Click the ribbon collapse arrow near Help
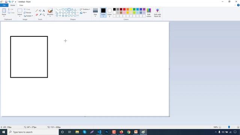 tap(235, 5)
